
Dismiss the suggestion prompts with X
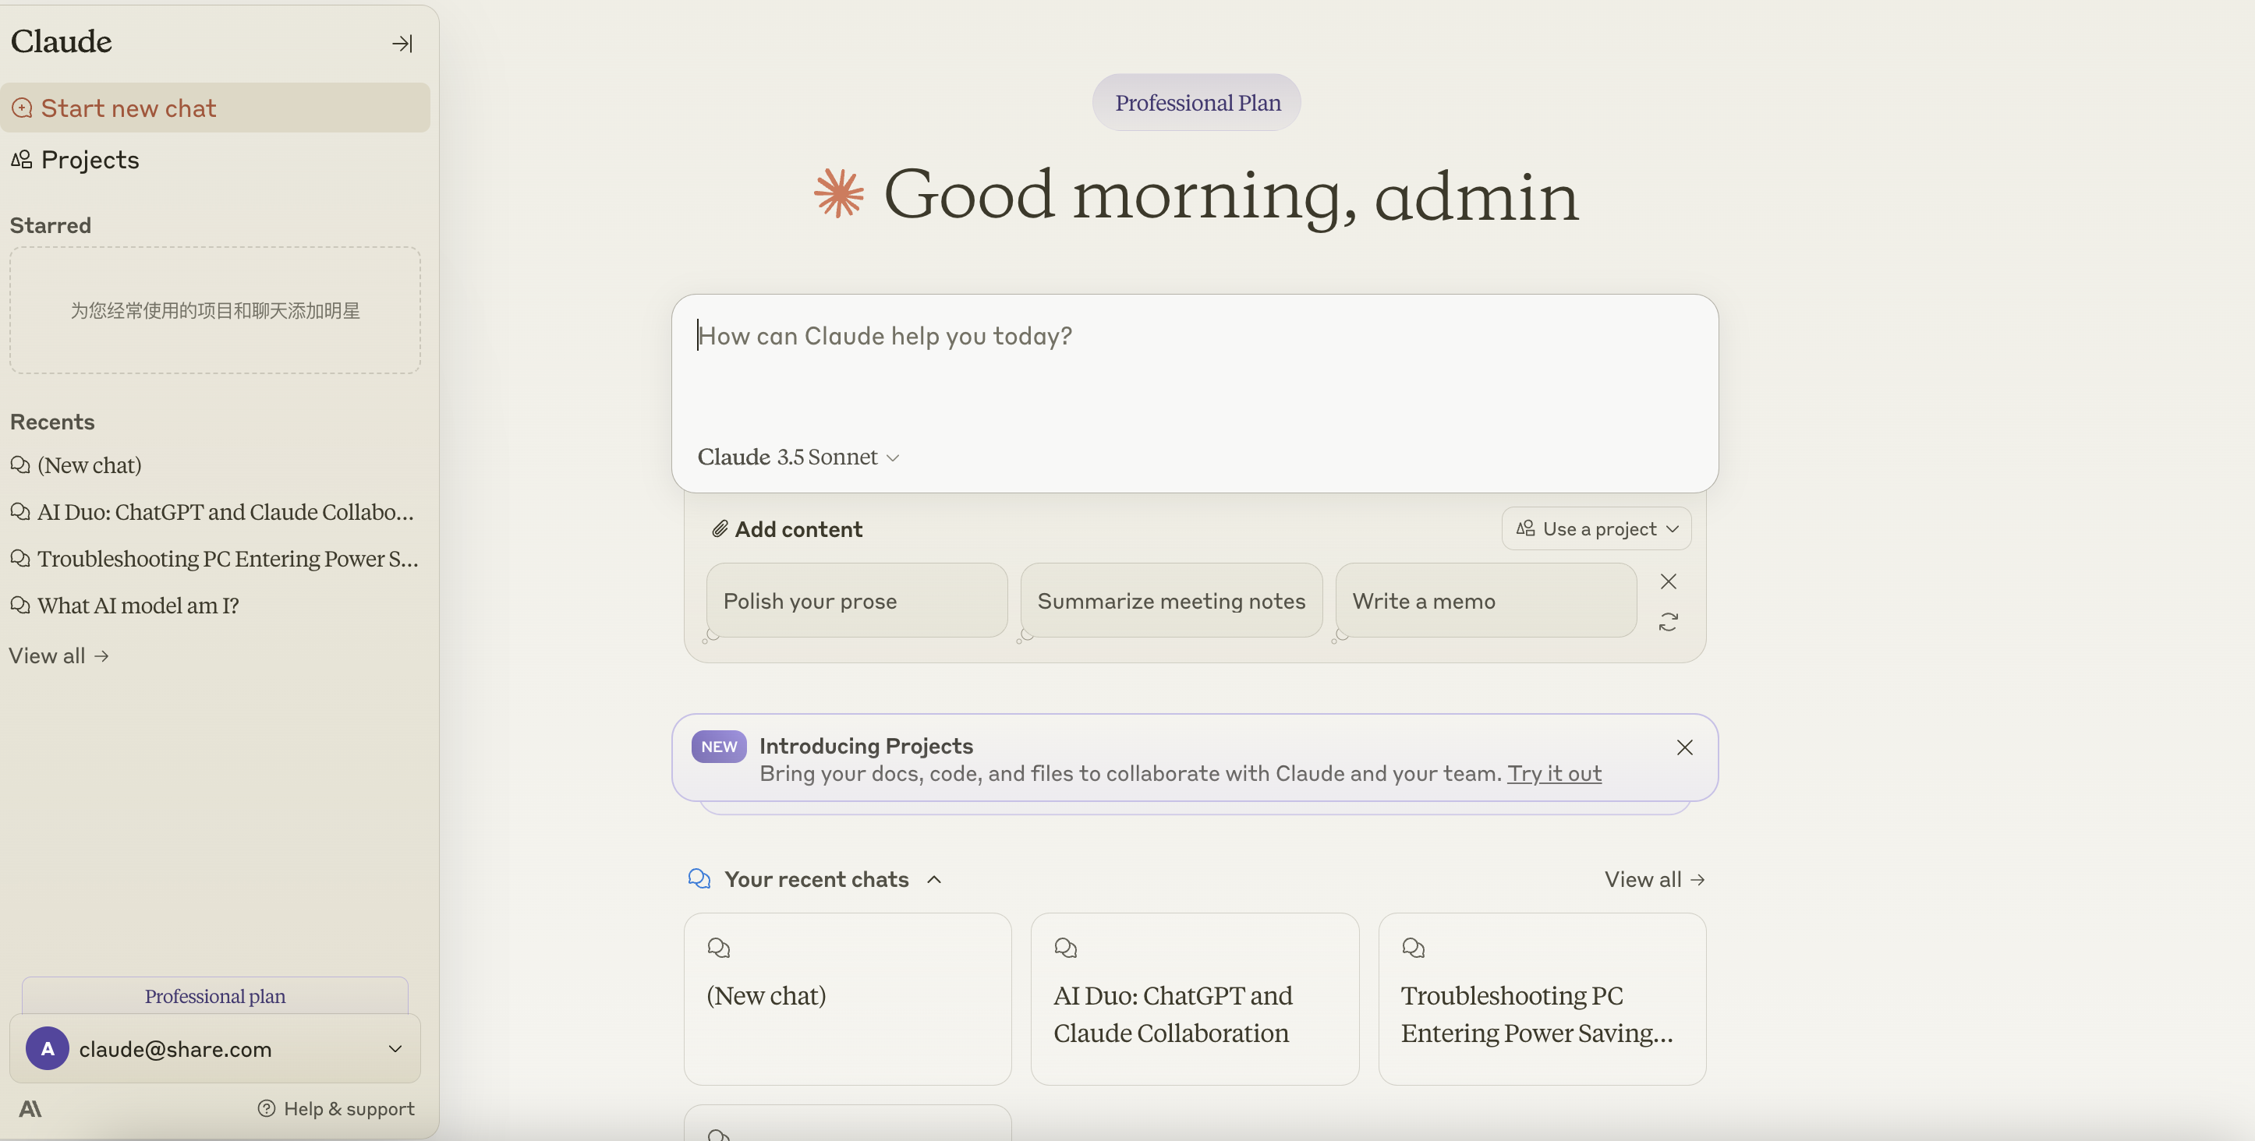point(1669,582)
